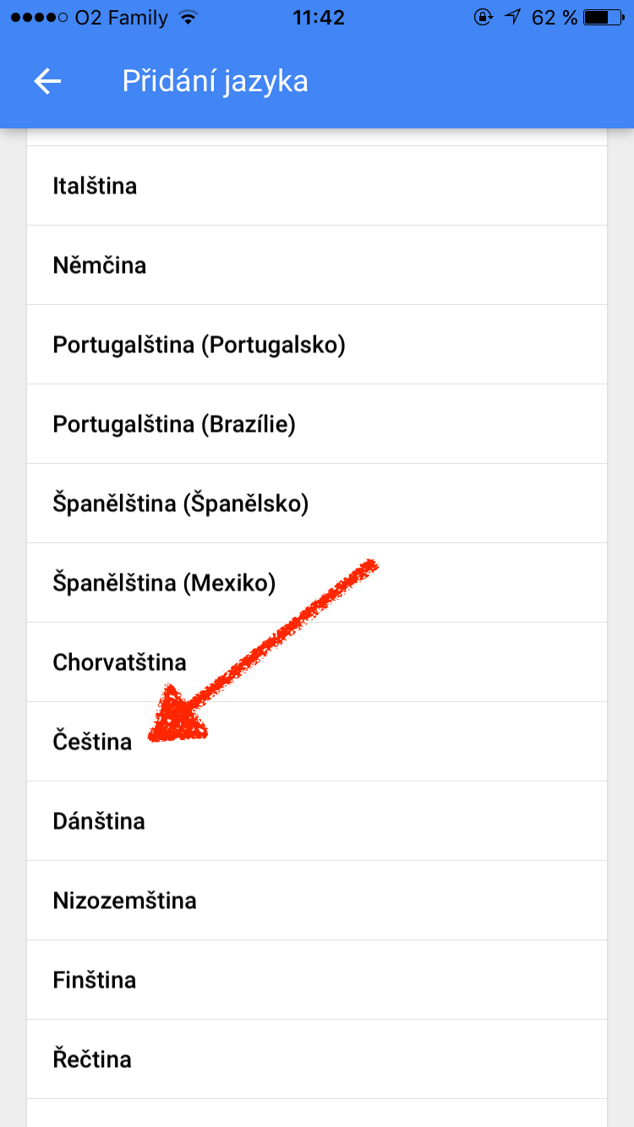
Task: Tap the Přidání jazyka header title
Action: [215, 81]
